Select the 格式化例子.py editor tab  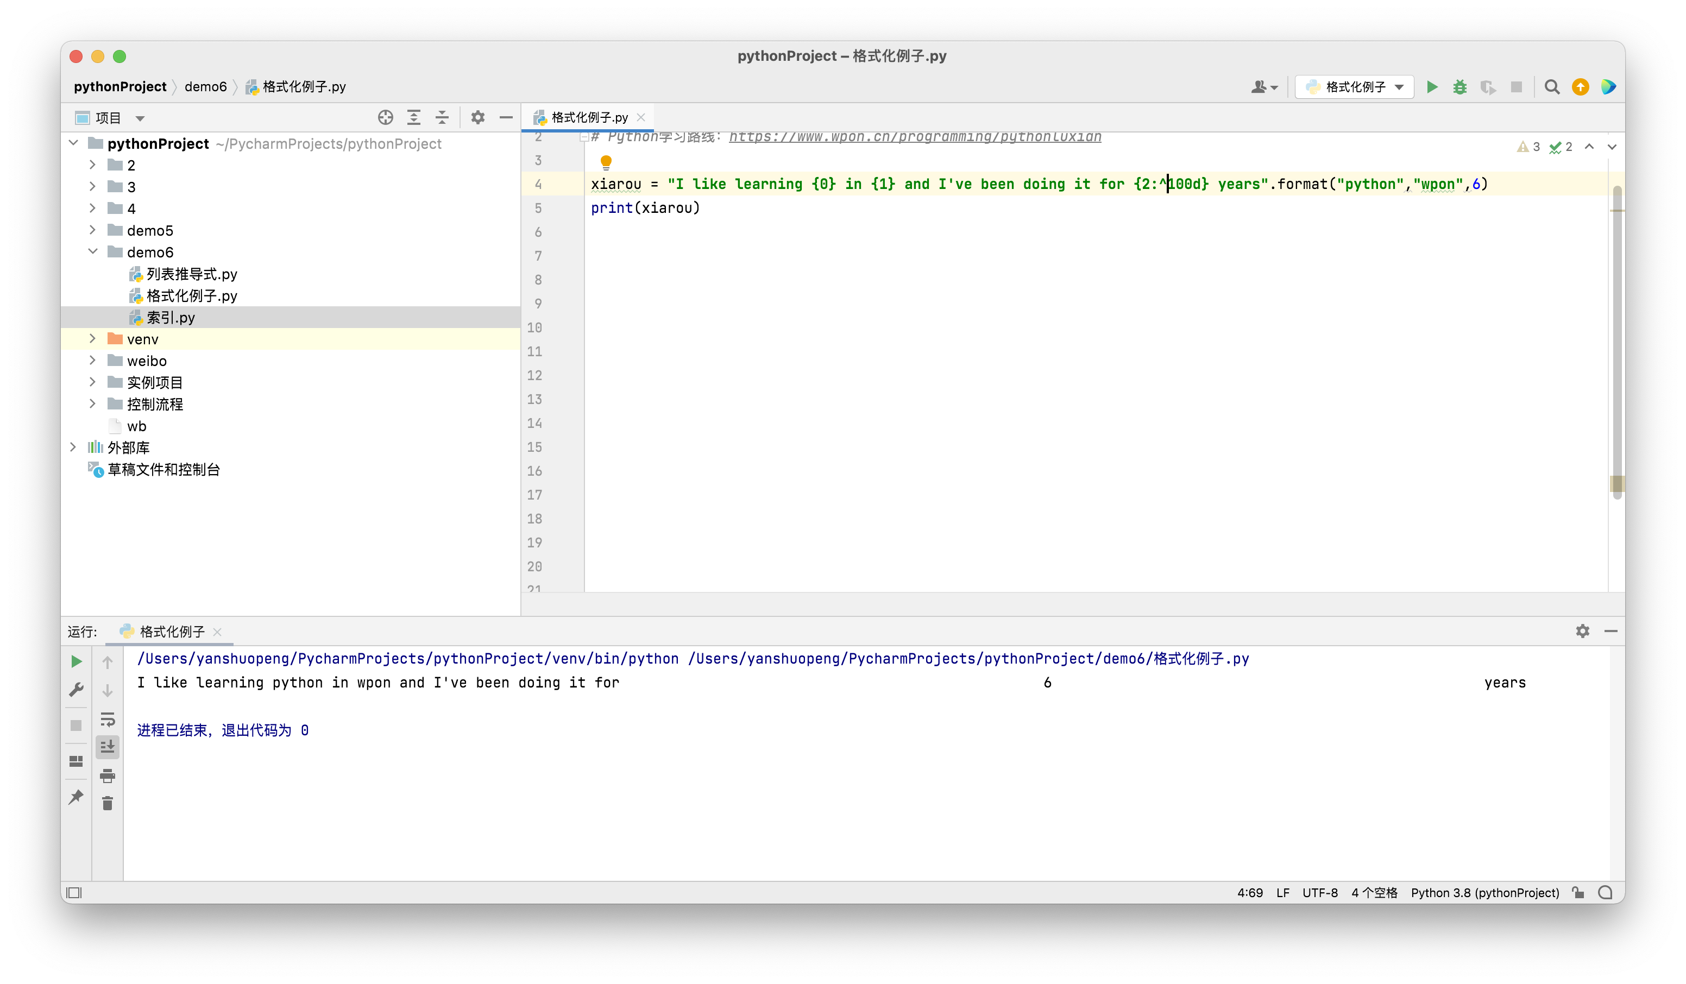589,118
